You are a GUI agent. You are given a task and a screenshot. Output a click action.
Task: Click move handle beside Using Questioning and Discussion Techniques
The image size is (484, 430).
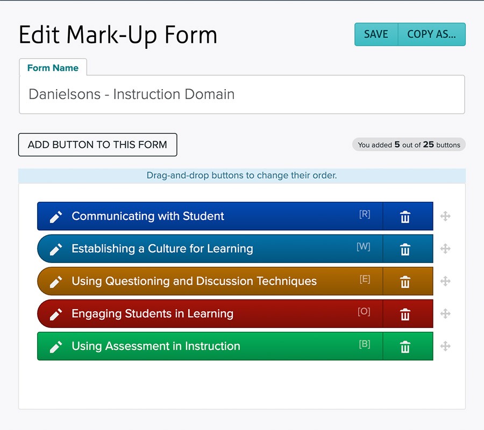tap(445, 281)
